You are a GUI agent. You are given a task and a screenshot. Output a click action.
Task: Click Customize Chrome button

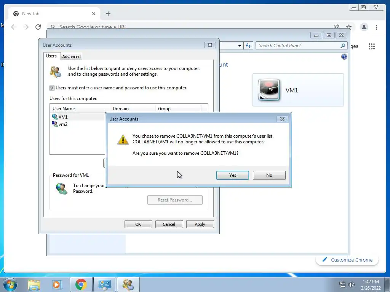tap(347, 260)
